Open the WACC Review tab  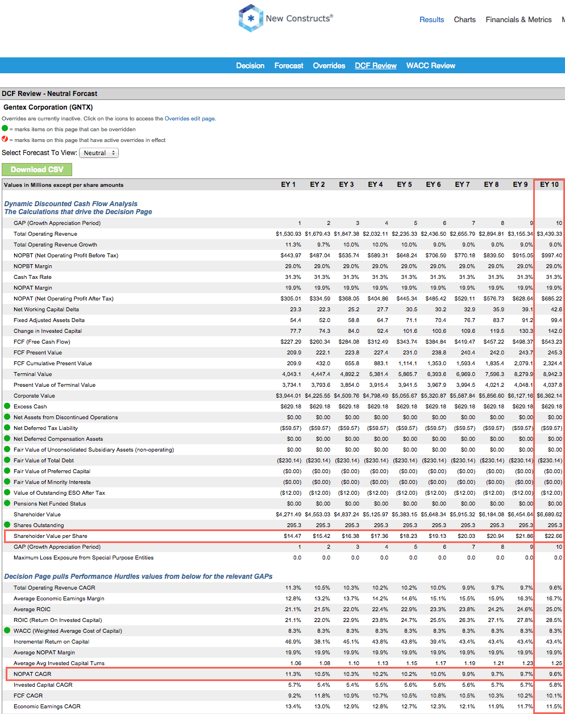(431, 66)
